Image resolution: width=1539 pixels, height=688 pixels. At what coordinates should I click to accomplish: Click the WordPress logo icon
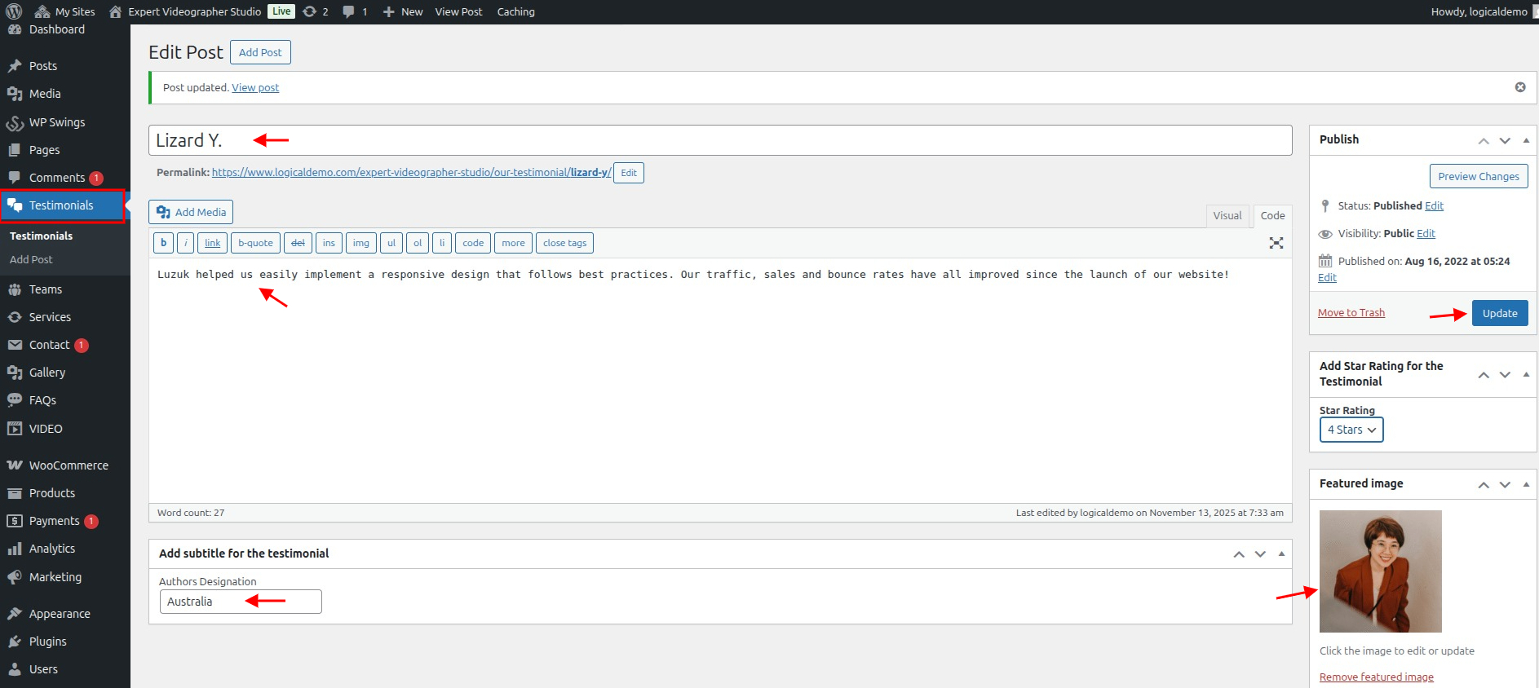(x=14, y=11)
